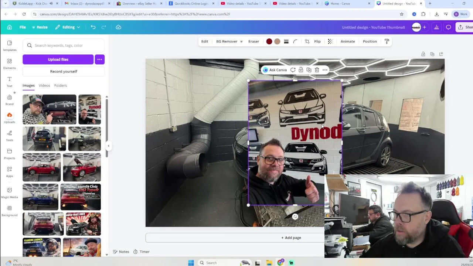Go to Canva home via house icon
Viewport: 473px width, 266px height.
pos(10,27)
